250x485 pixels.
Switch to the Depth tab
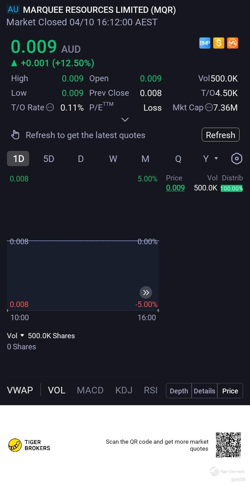click(179, 391)
